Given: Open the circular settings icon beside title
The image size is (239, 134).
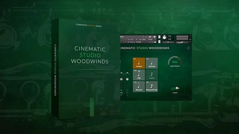Looking at the screenshot, I should [188, 48].
